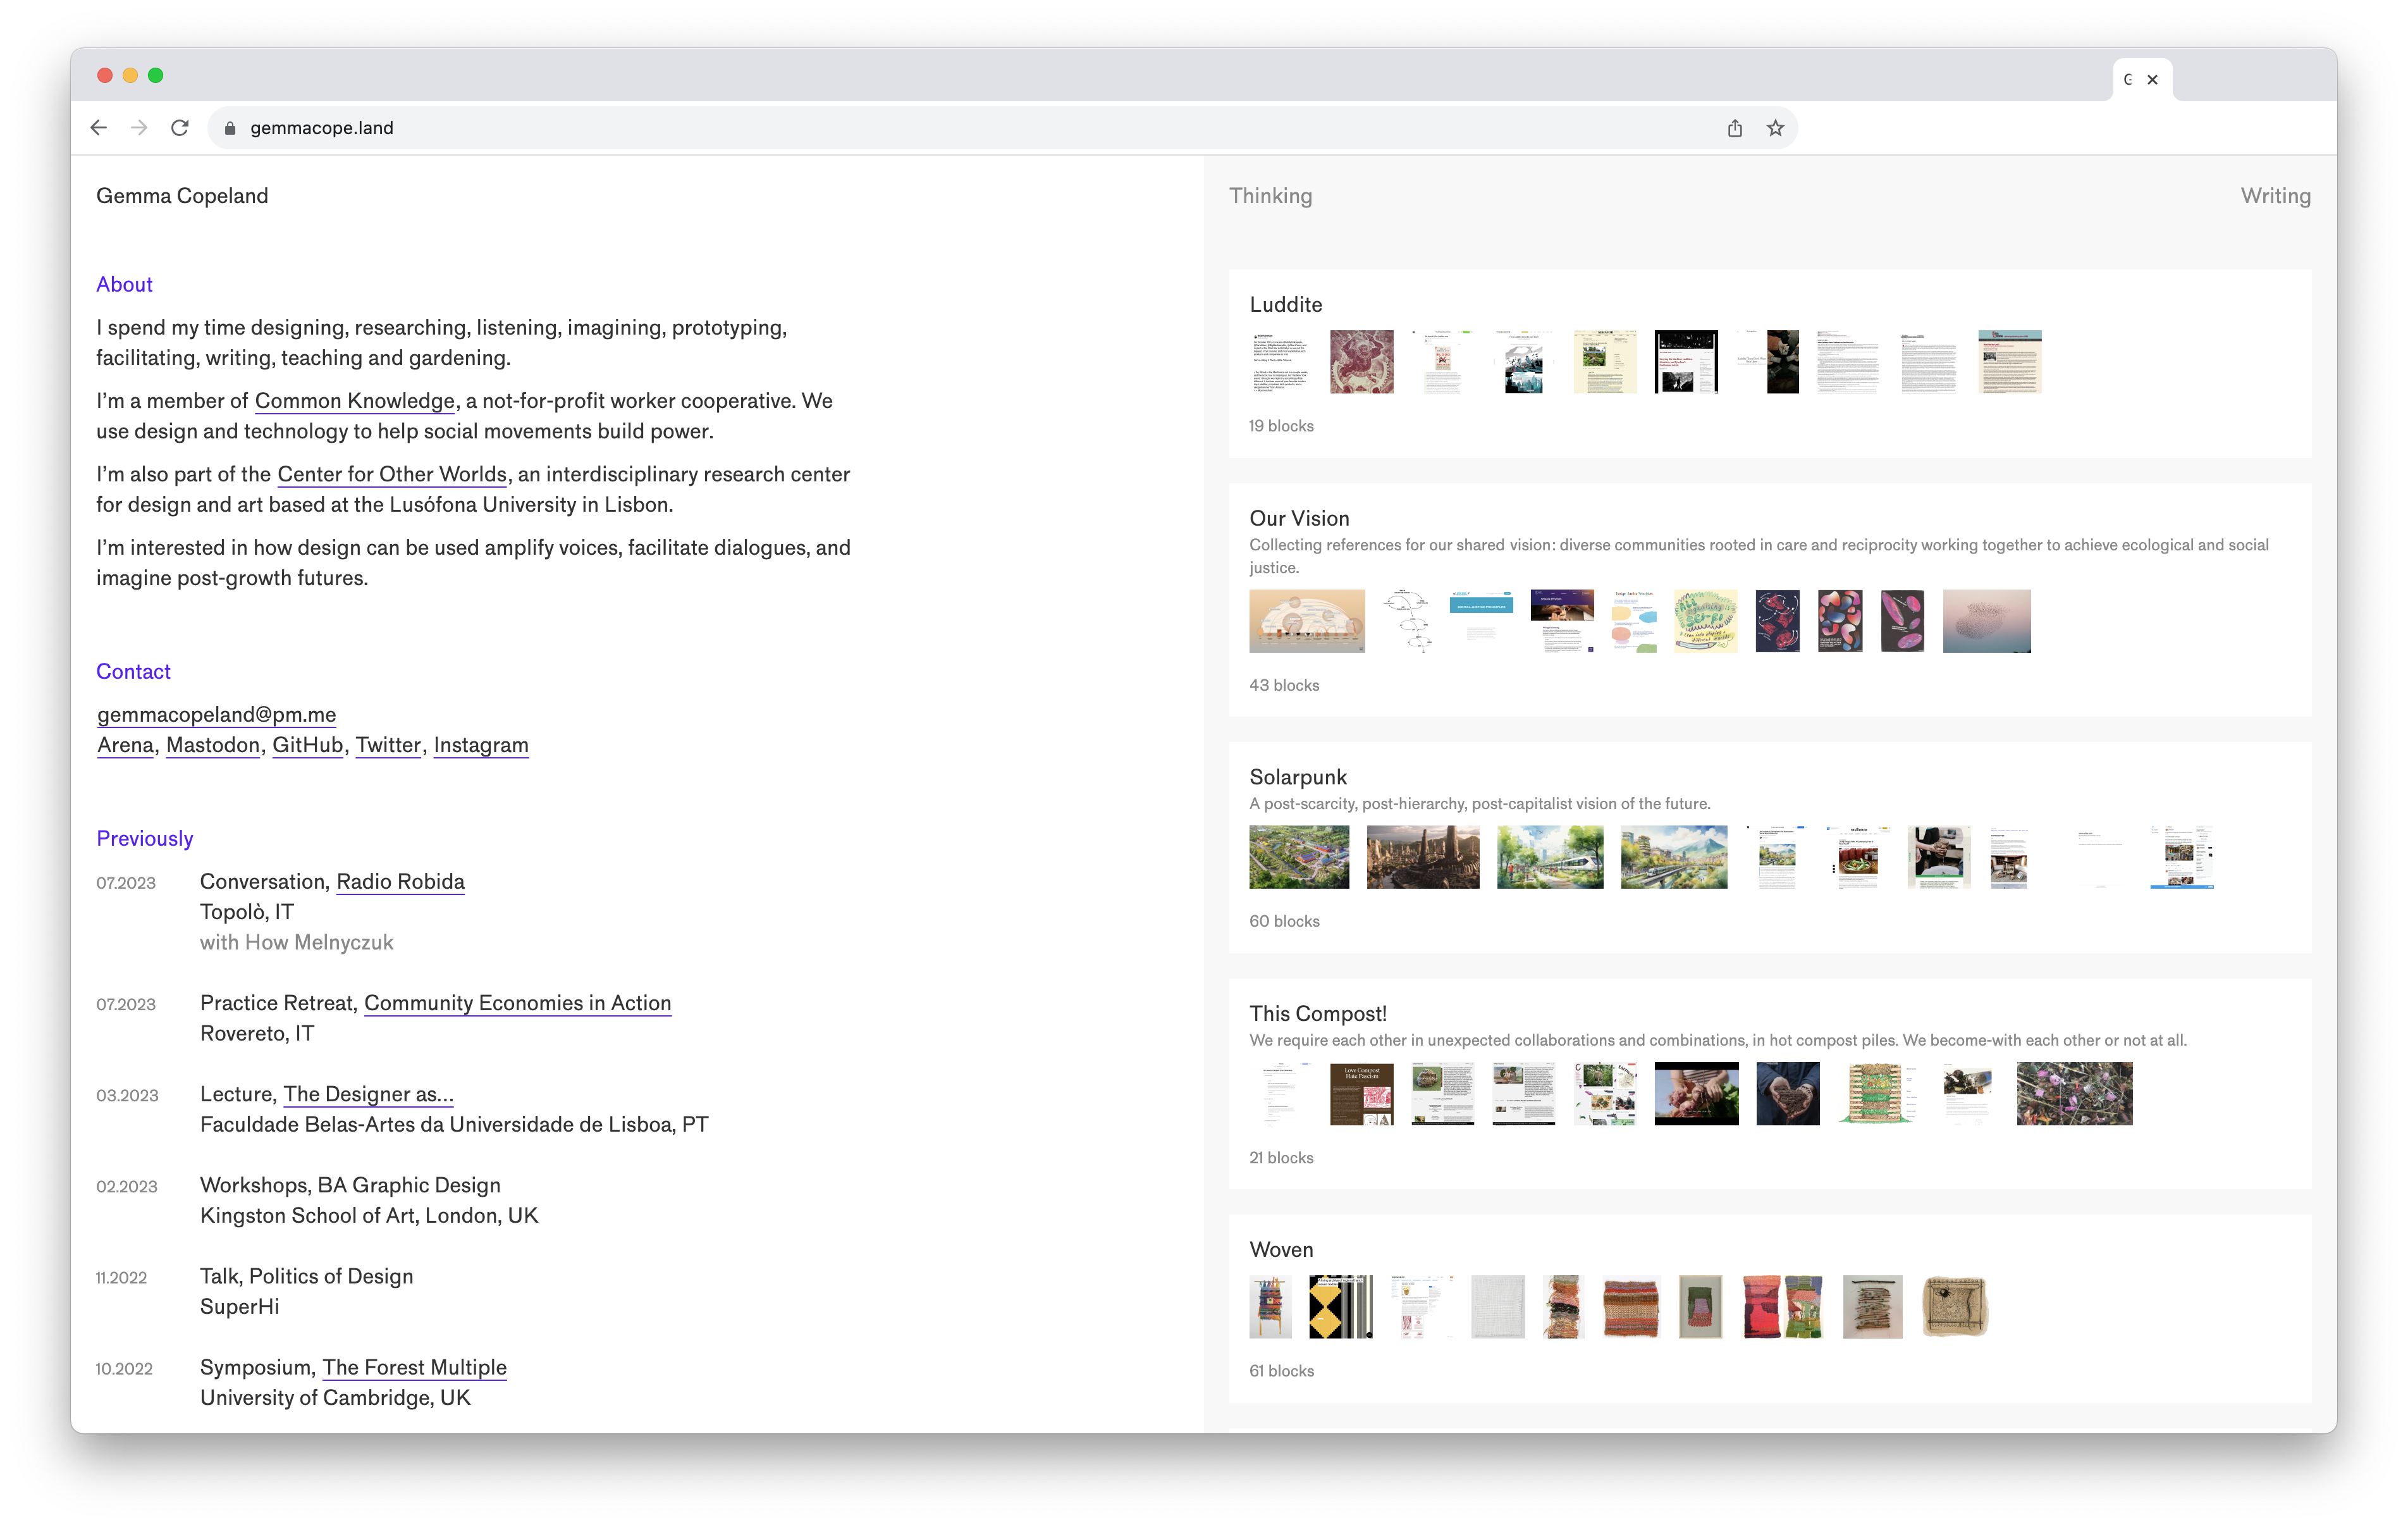
Task: Reload the page with refresh icon
Action: [180, 128]
